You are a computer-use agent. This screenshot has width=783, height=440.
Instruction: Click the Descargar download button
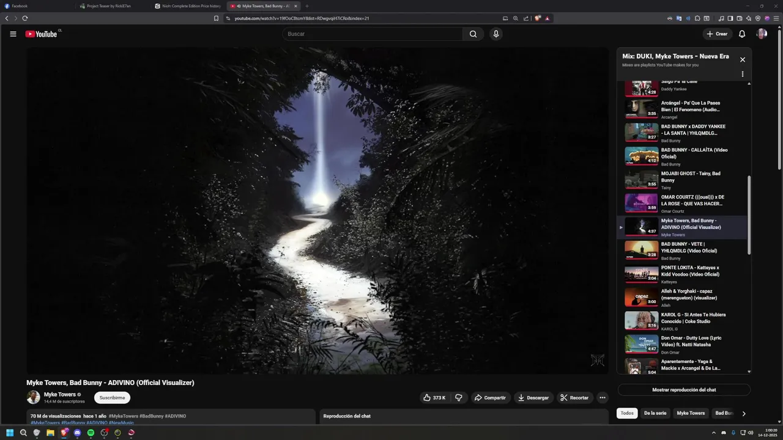pos(533,398)
